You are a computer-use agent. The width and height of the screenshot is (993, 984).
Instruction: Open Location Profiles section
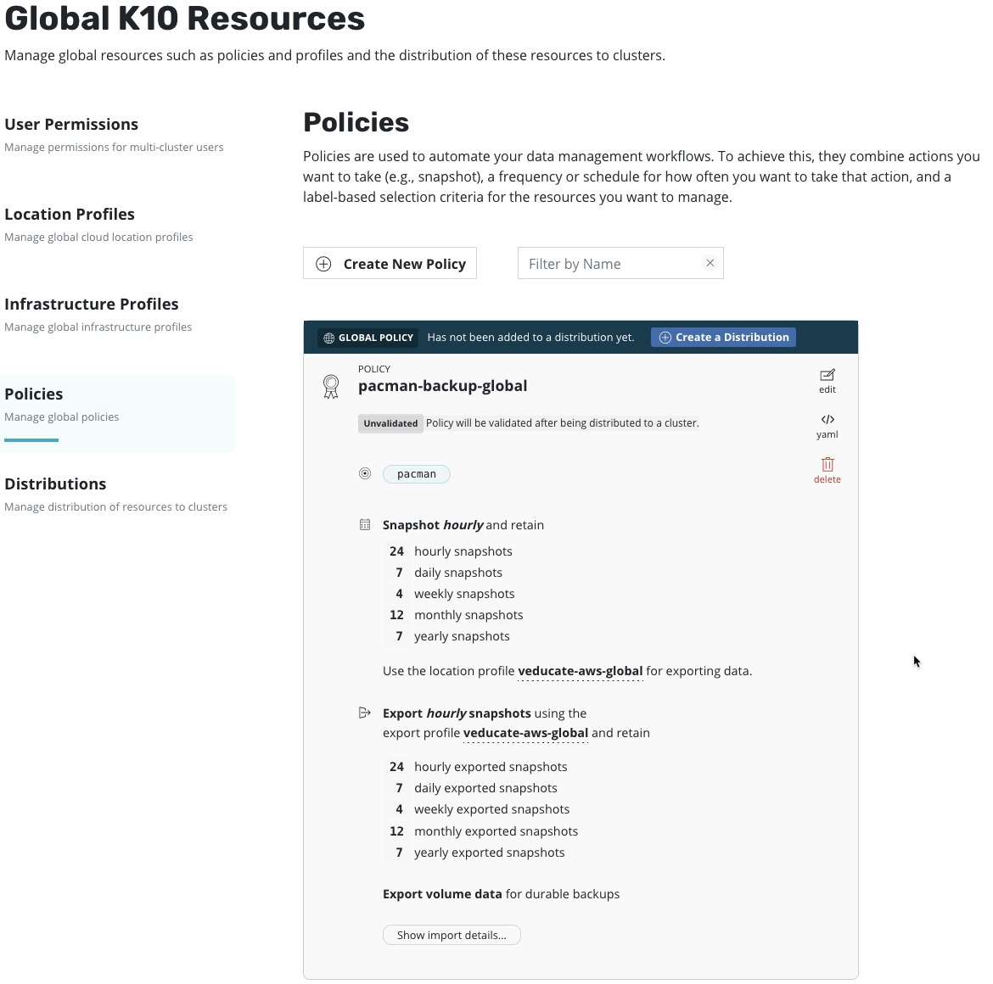98,224
